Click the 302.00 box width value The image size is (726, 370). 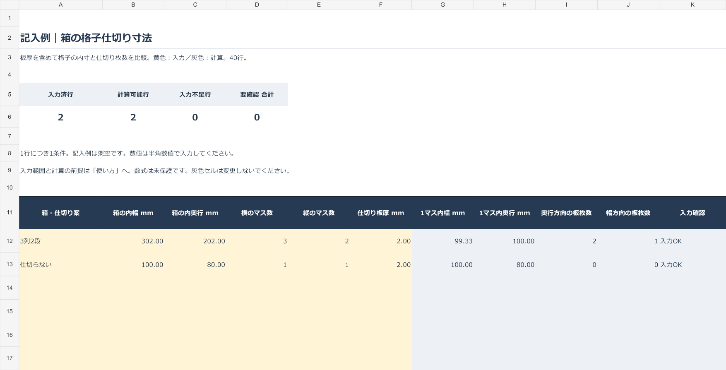pos(152,241)
